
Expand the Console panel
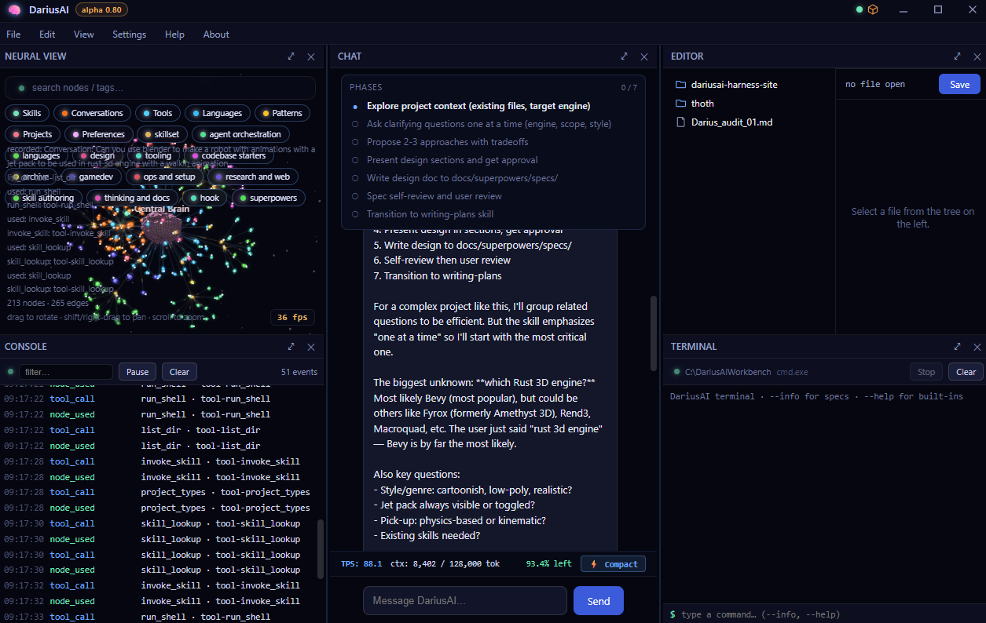pos(291,347)
